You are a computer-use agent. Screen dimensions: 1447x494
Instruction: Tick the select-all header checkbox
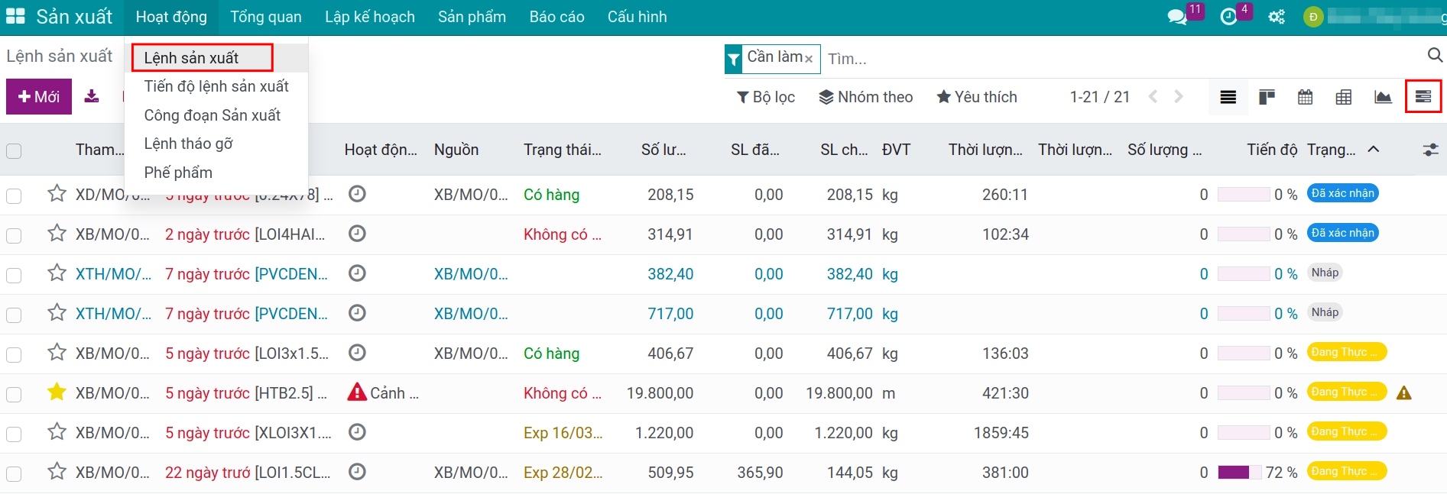[x=14, y=150]
